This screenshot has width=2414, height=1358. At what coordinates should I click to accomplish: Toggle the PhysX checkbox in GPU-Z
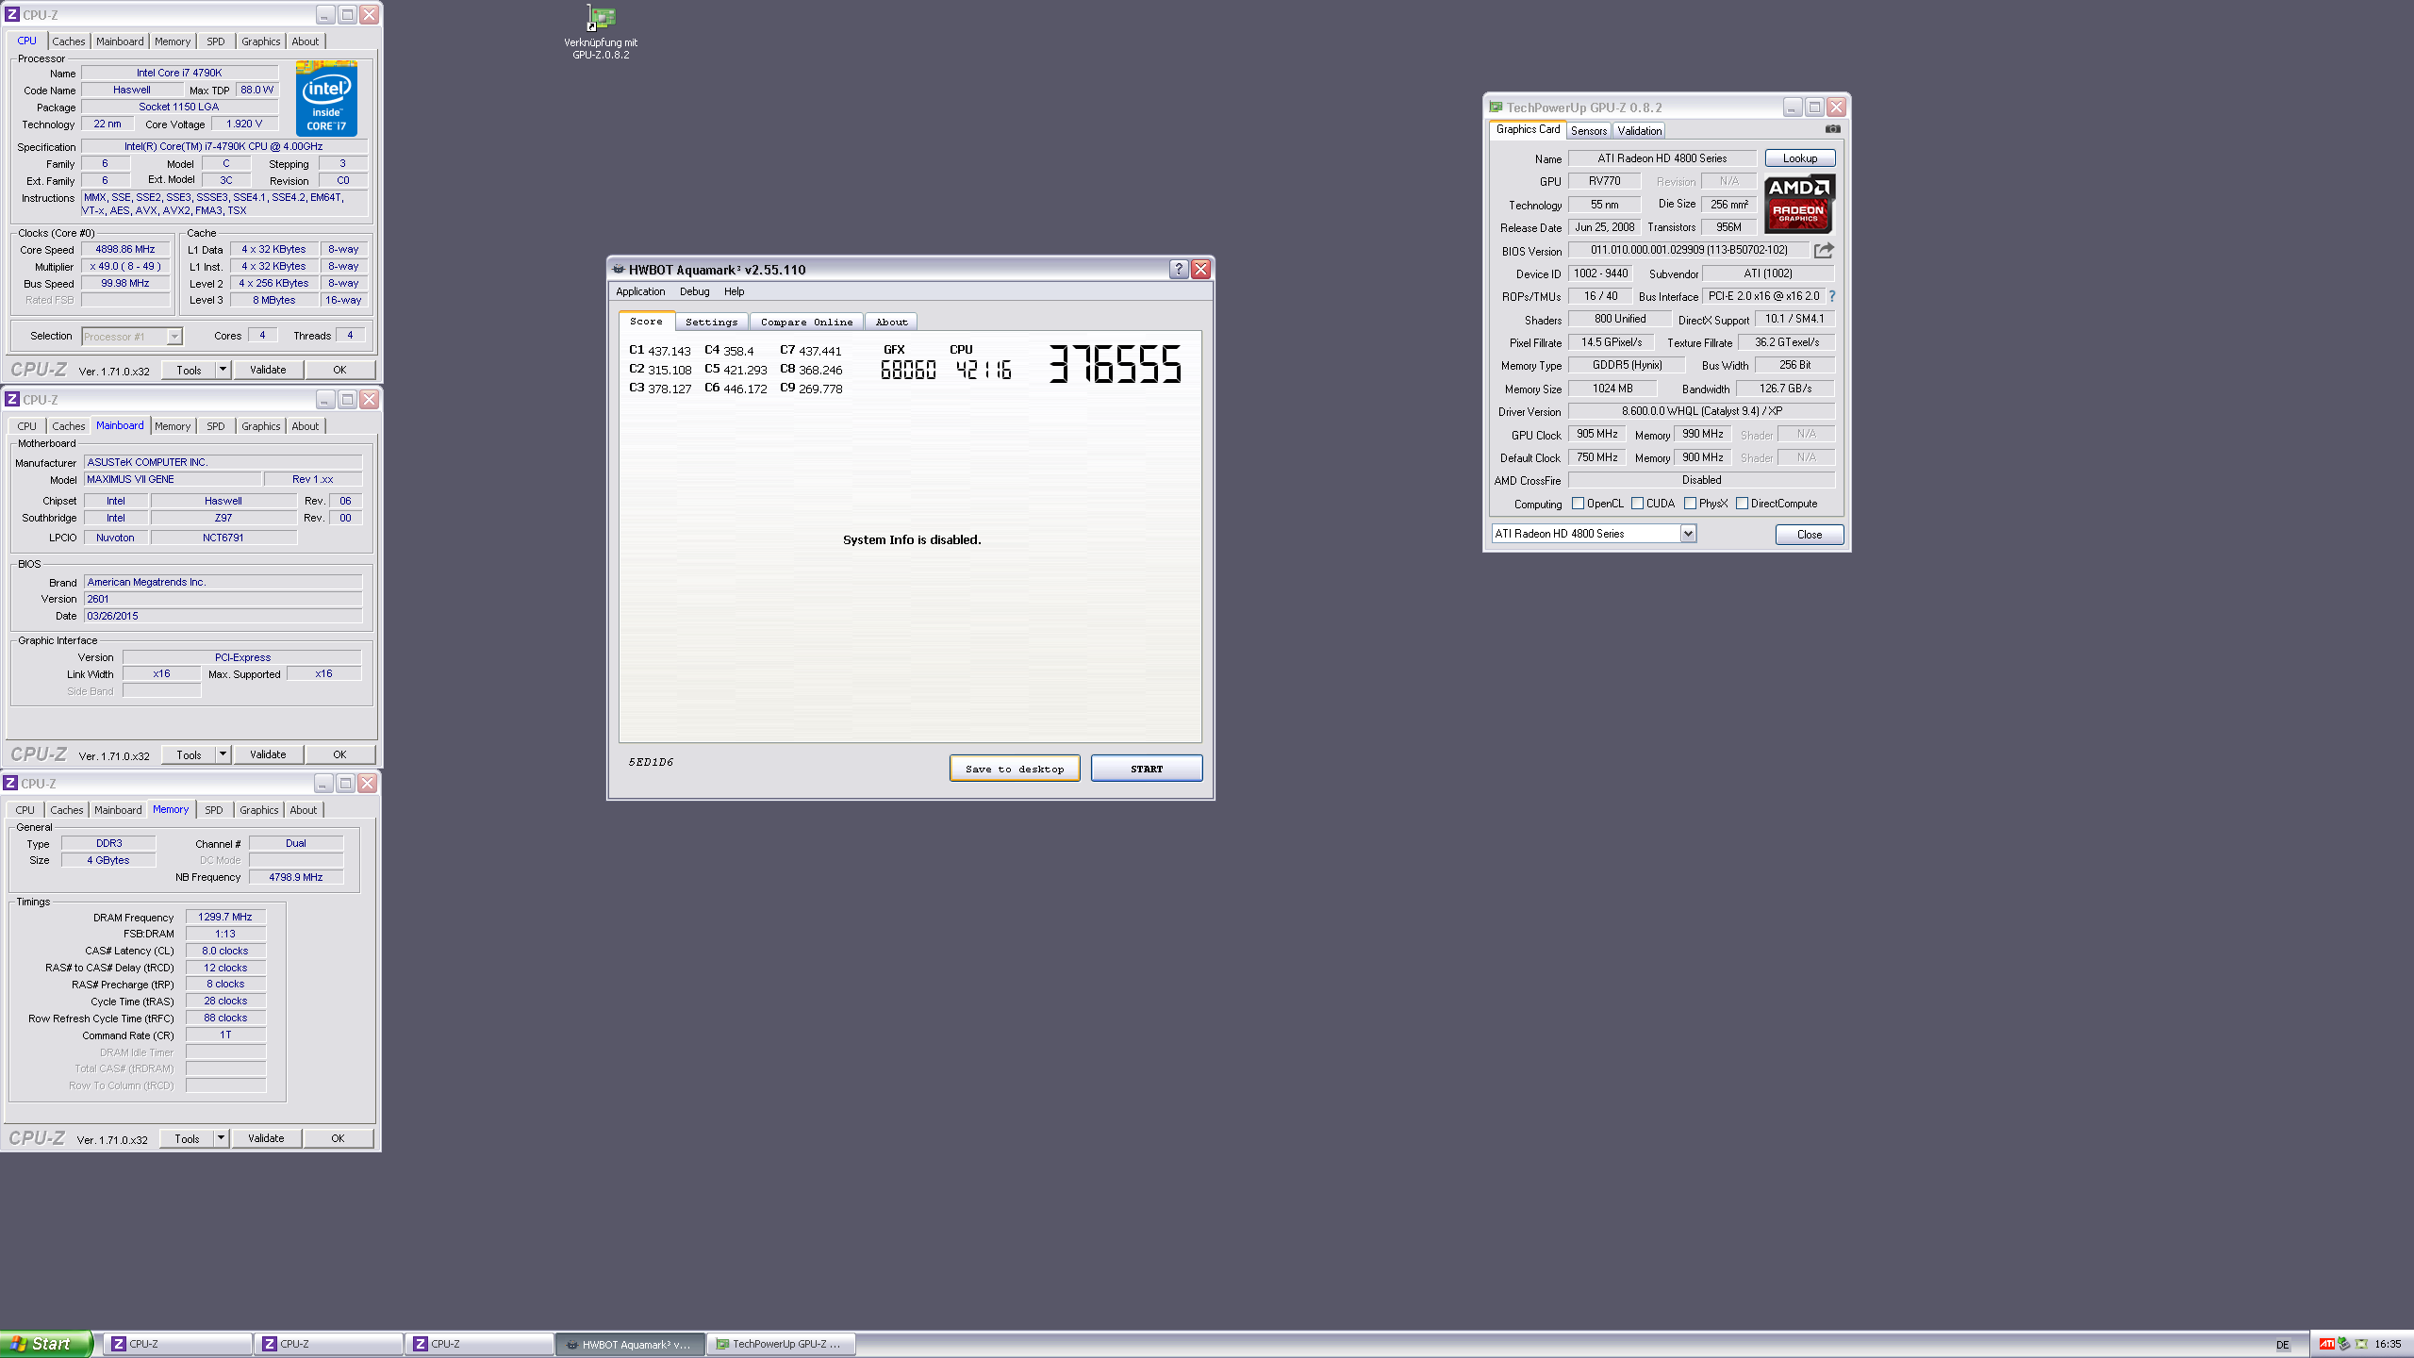(x=1690, y=504)
